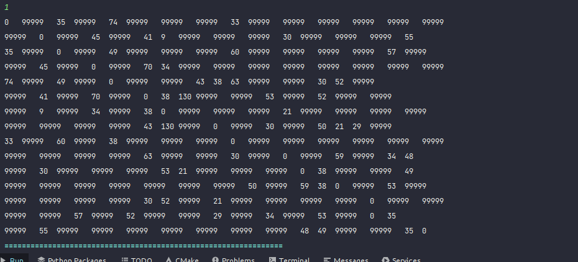The width and height of the screenshot is (578, 262).
Task: Click 57 in the row ending "0 35"
Action: coord(78,216)
